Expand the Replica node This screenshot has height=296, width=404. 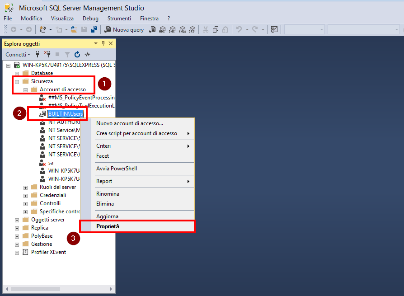coord(17,229)
